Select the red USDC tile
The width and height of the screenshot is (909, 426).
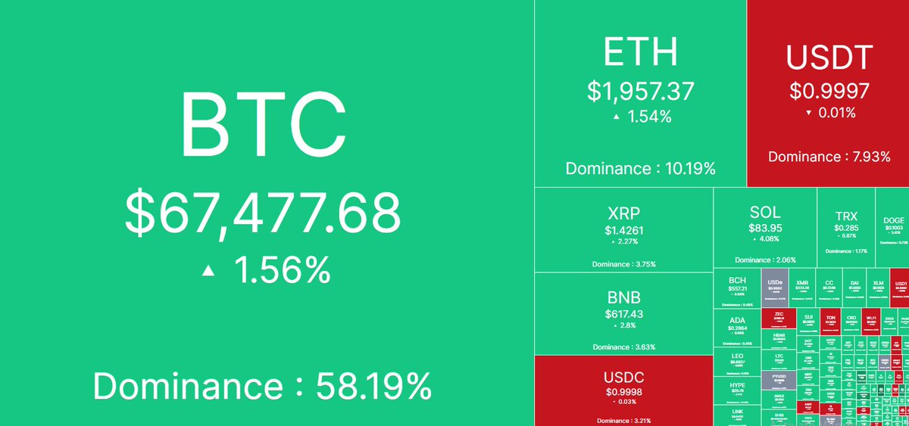tap(623, 390)
